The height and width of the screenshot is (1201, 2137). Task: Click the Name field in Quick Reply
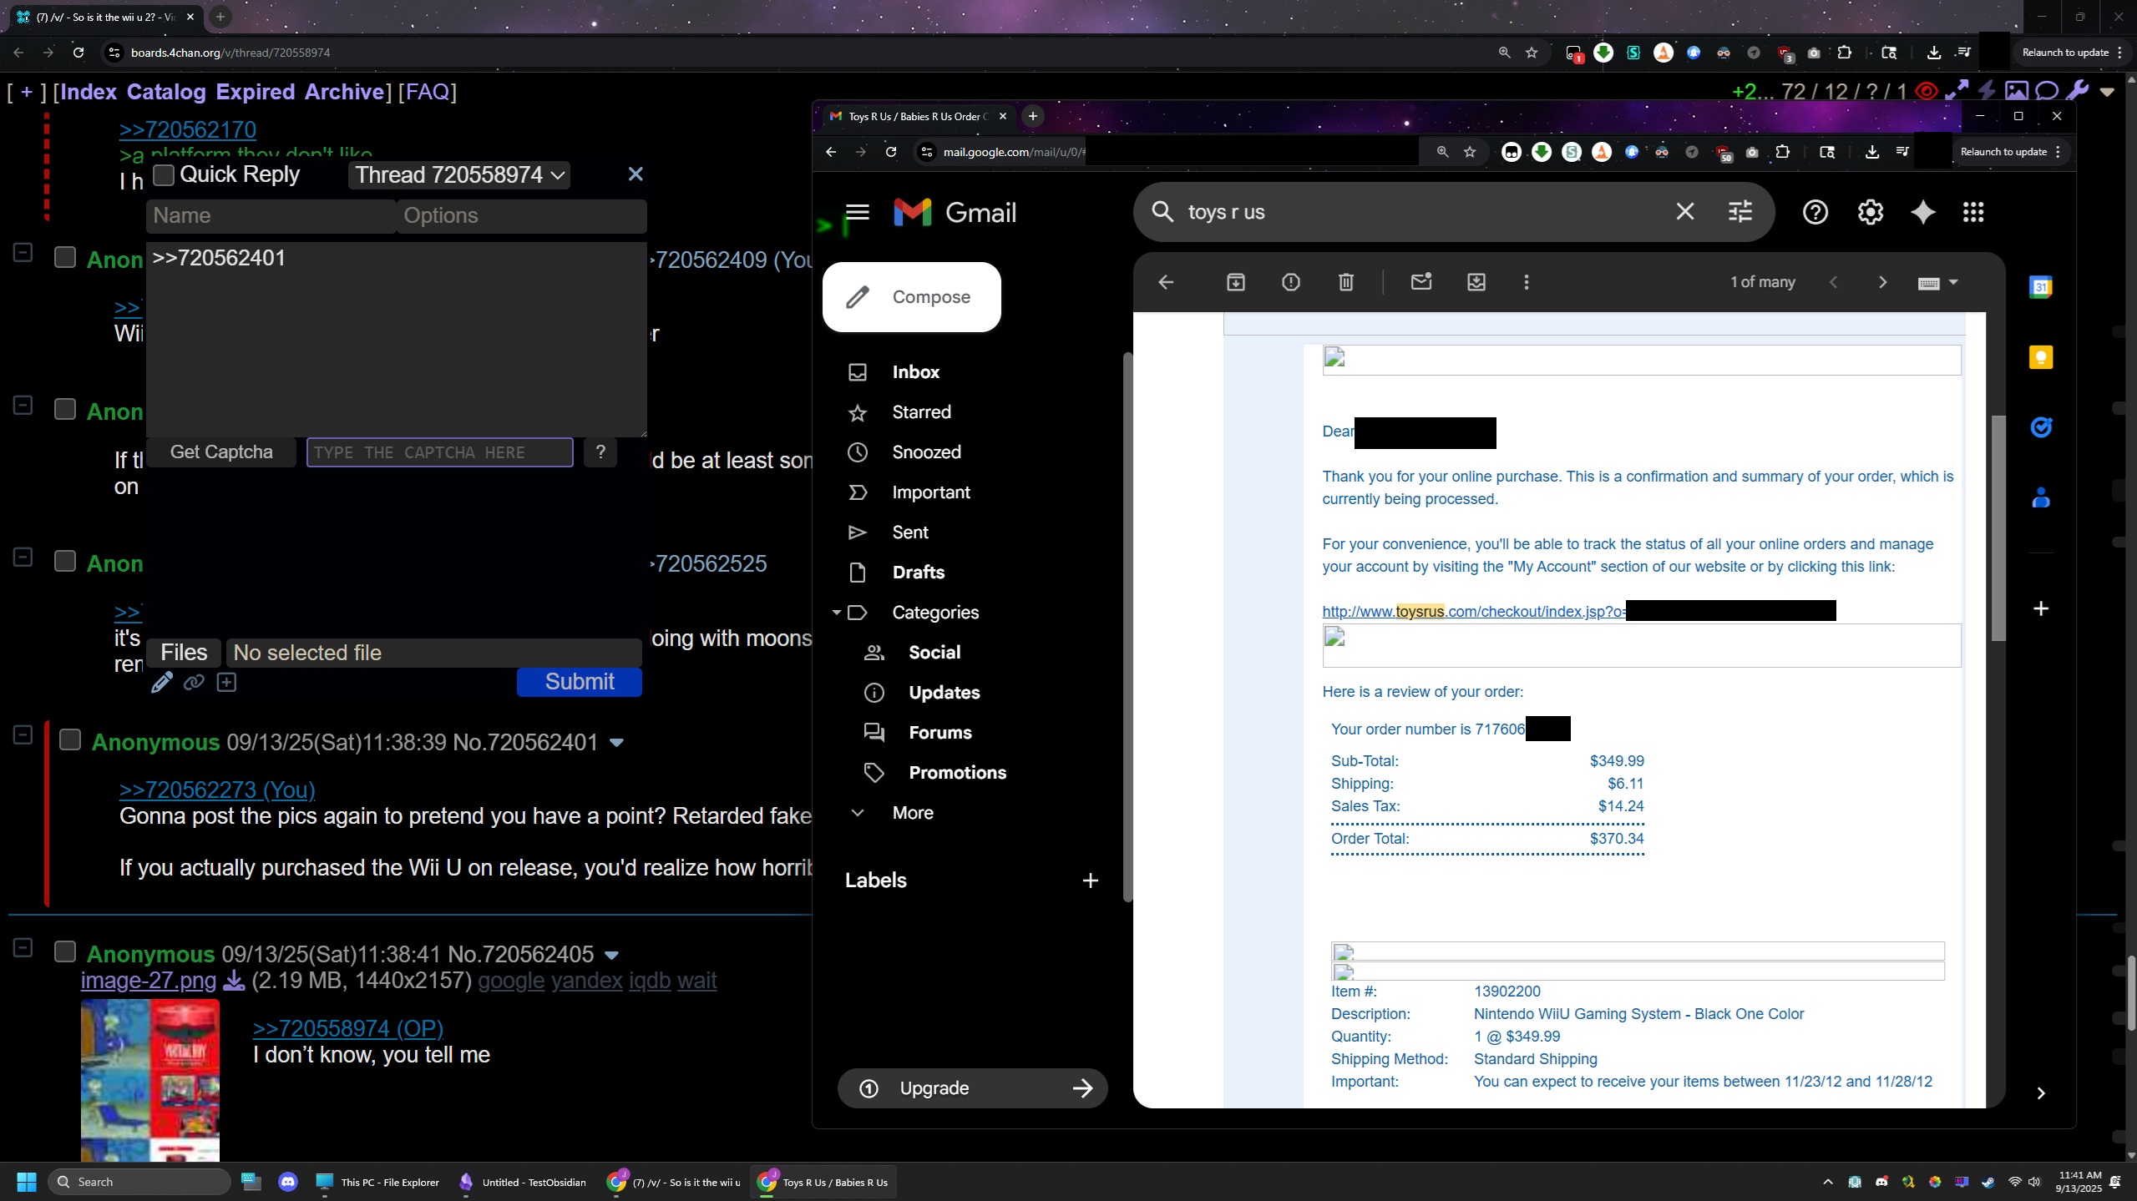point(271,215)
